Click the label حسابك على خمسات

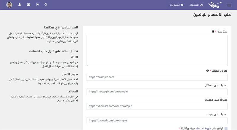216,100
